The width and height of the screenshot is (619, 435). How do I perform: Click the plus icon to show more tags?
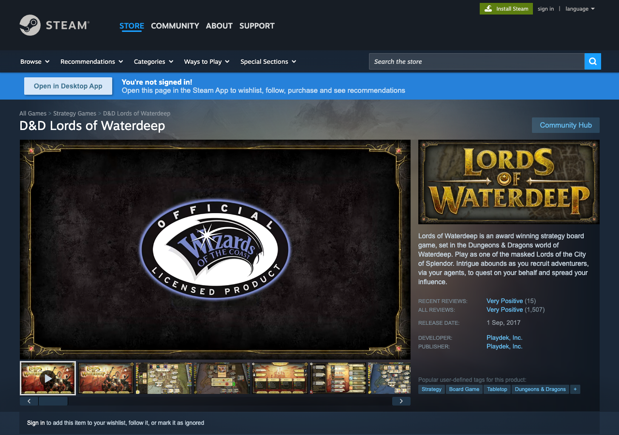click(x=575, y=389)
